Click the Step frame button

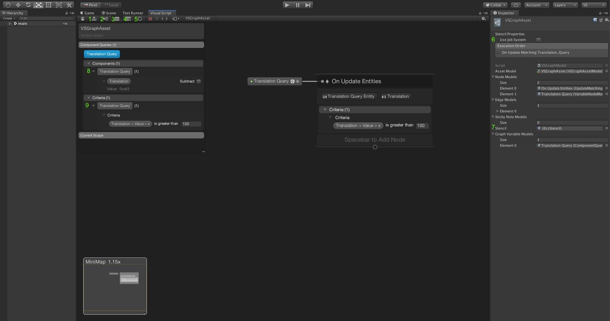pos(308,5)
